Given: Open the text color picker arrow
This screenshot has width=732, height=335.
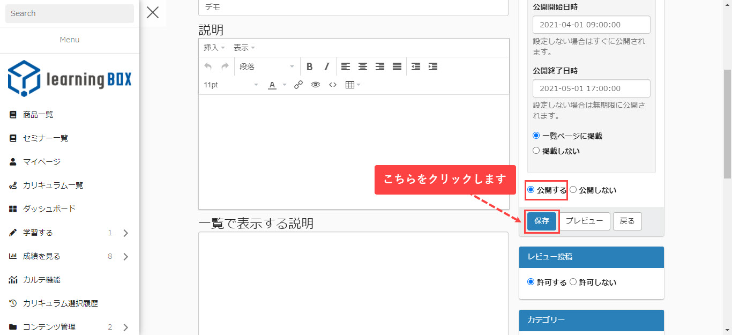Looking at the screenshot, I should pyautogui.click(x=285, y=85).
